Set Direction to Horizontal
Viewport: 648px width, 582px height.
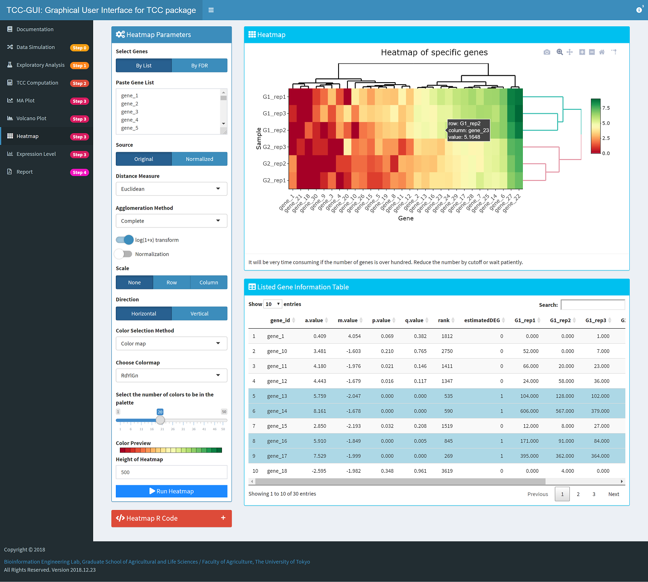click(x=144, y=314)
